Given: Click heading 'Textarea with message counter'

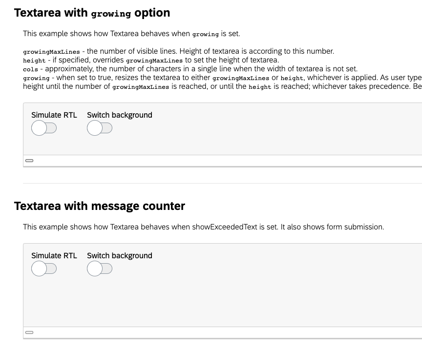Looking at the screenshot, I should 100,206.
